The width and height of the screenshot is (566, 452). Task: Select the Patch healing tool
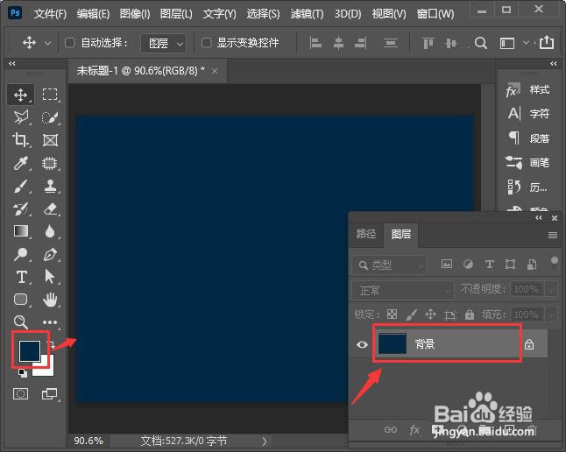tap(50, 163)
